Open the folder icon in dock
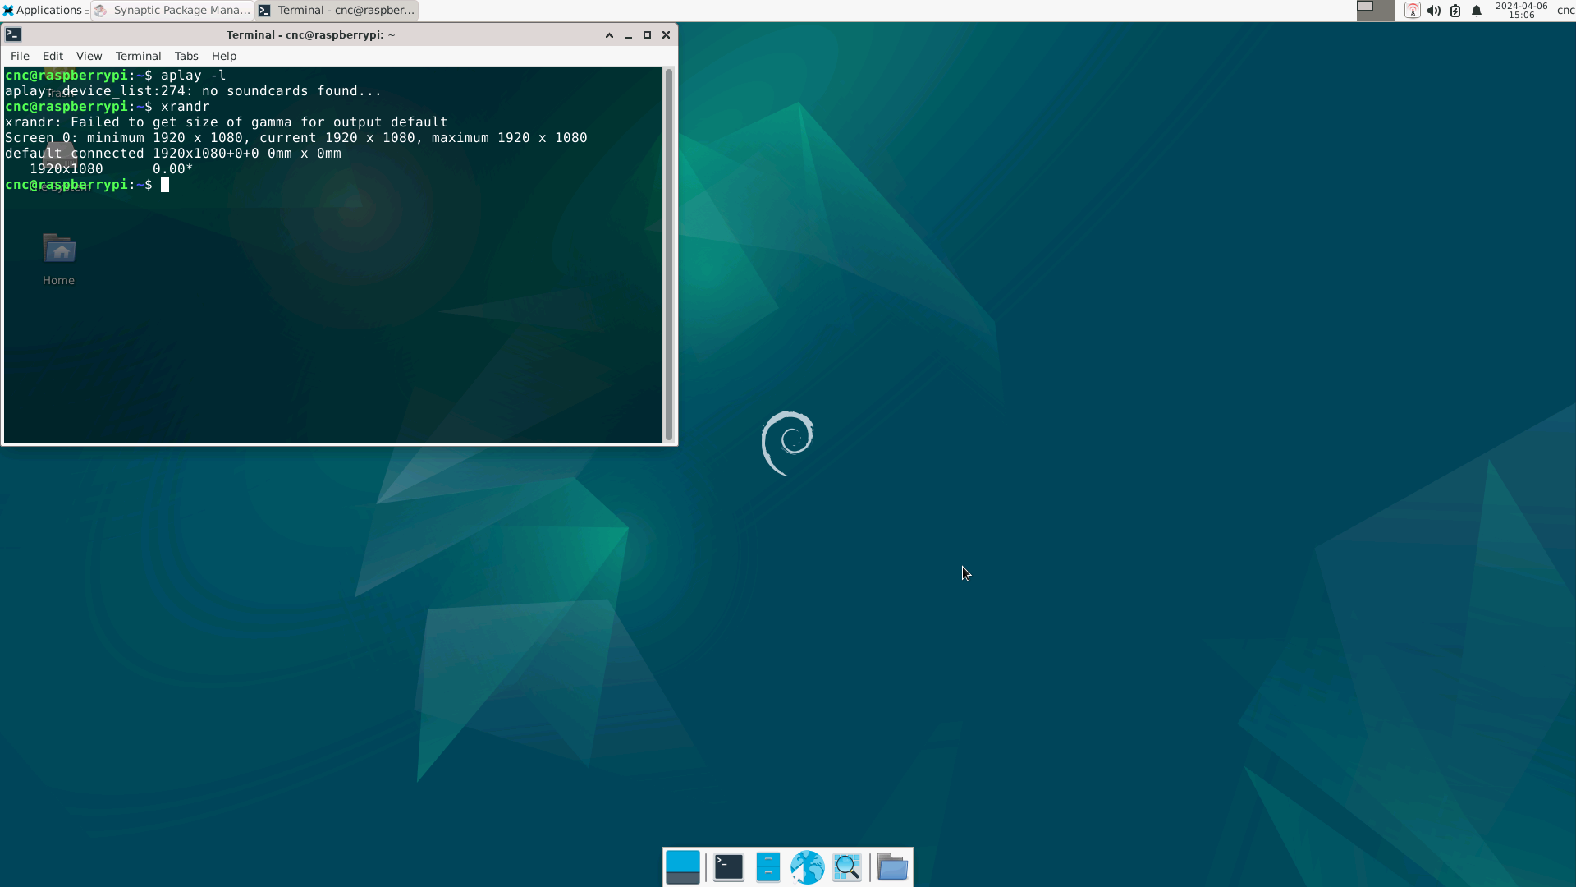The width and height of the screenshot is (1576, 887). point(892,867)
